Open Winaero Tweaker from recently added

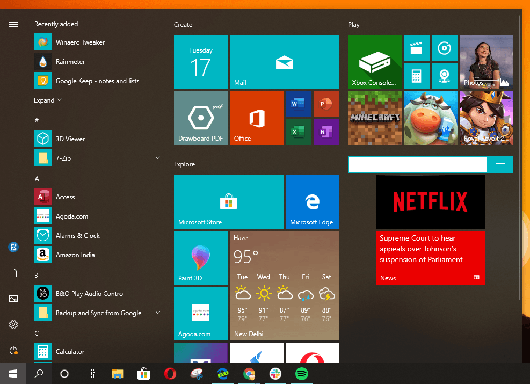(x=80, y=42)
